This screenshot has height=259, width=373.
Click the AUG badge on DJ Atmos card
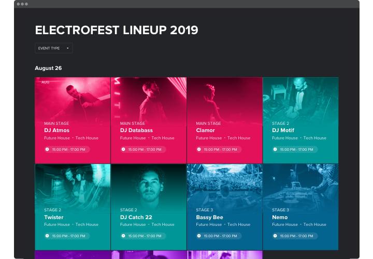click(x=45, y=82)
